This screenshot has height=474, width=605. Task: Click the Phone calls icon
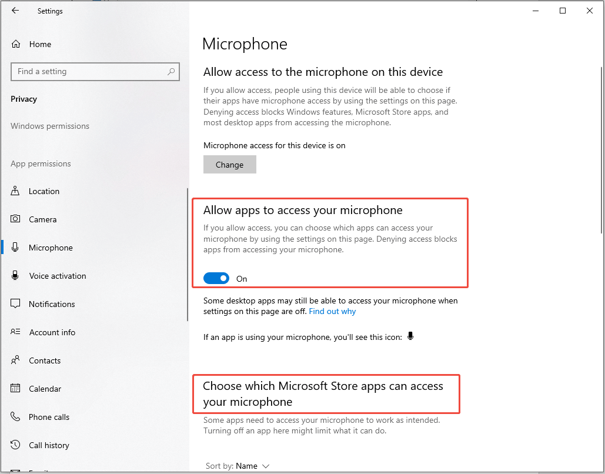point(15,416)
